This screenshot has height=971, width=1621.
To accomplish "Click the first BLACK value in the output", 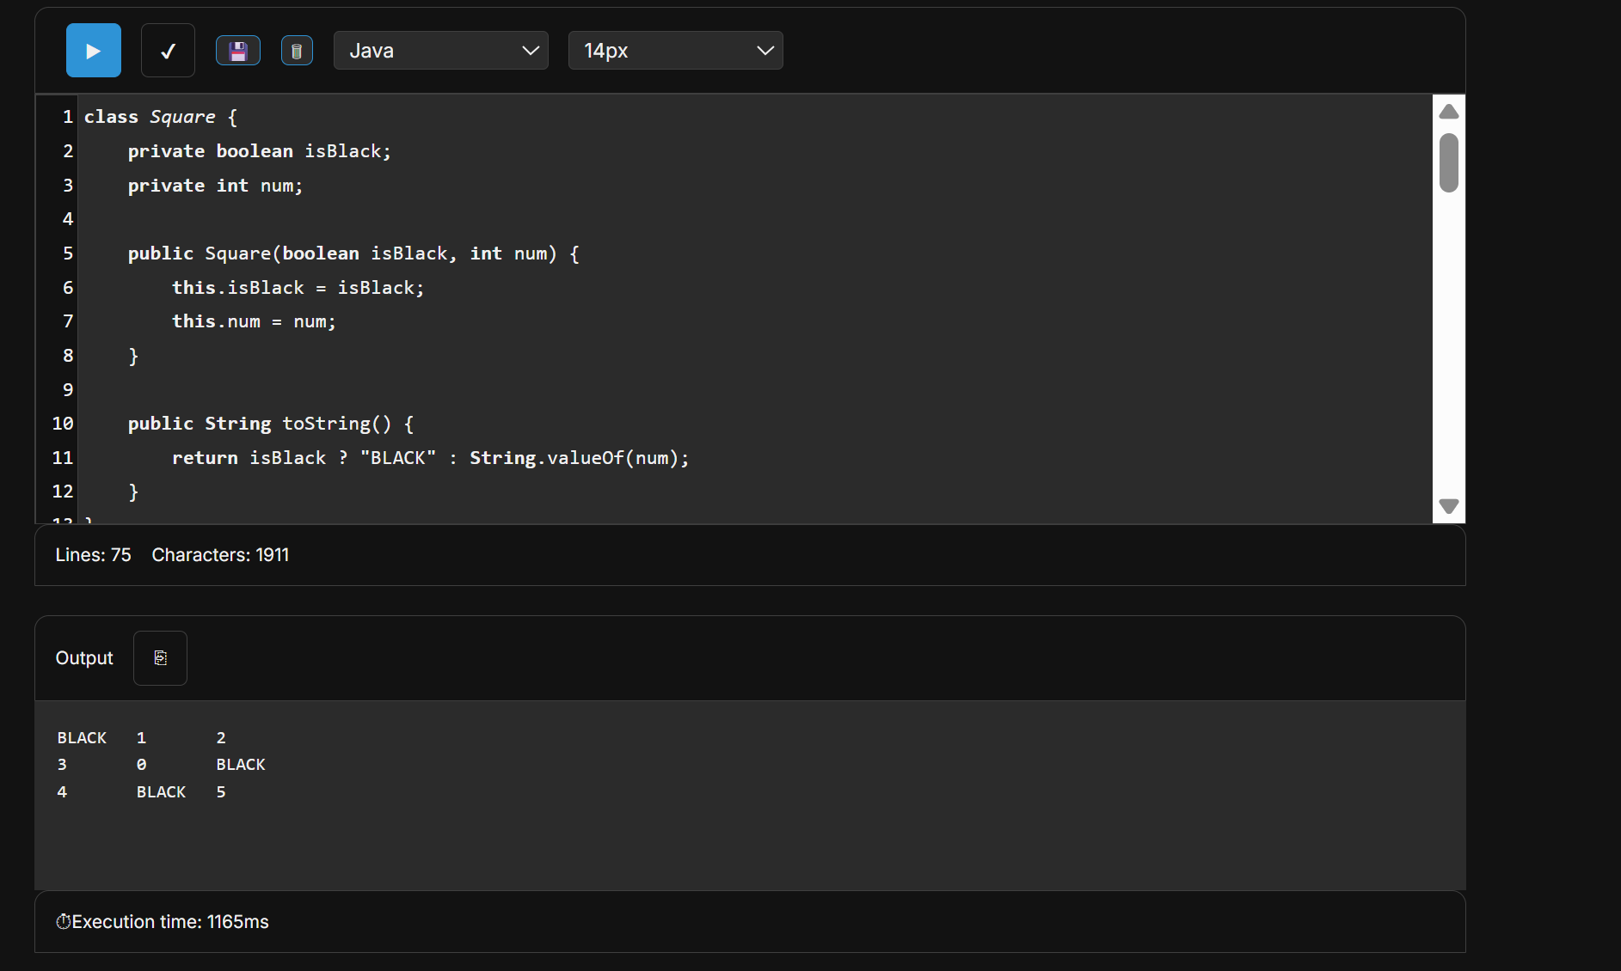I will (82, 738).
